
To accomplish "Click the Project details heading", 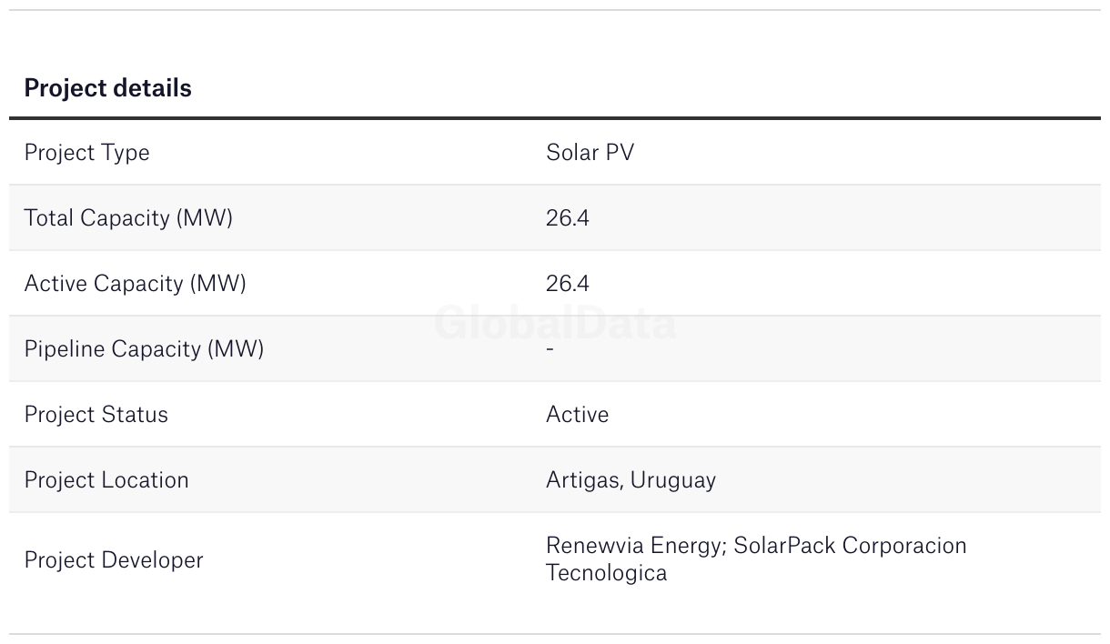I will 107,88.
